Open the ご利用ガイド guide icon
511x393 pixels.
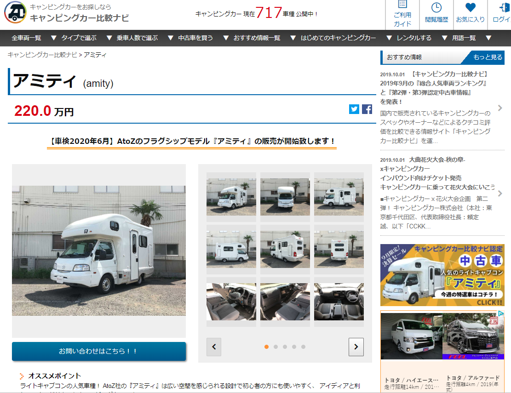pyautogui.click(x=402, y=14)
